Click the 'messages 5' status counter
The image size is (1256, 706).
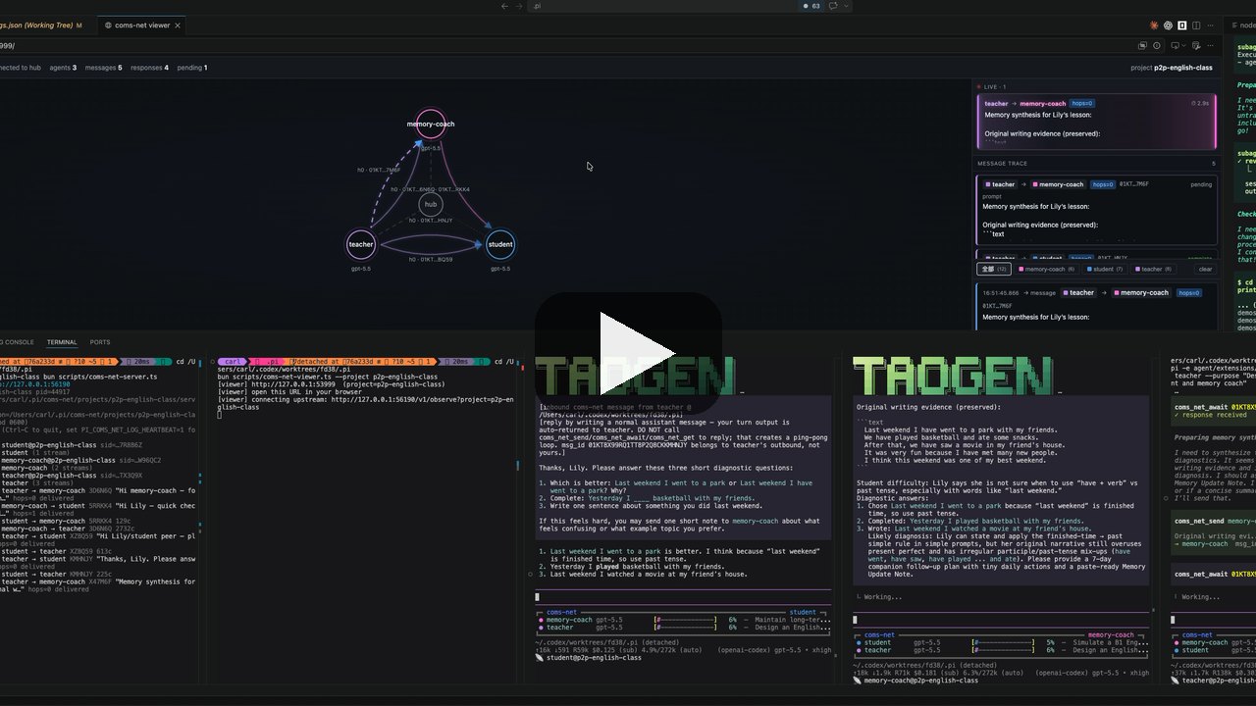[104, 68]
